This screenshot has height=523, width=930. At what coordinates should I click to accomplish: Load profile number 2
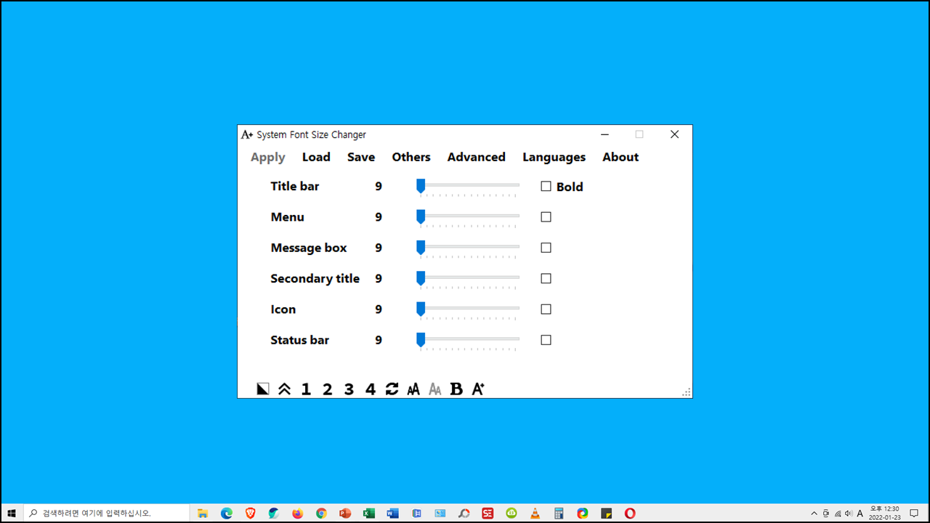tap(327, 389)
